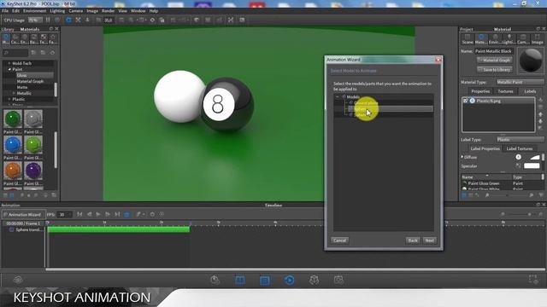This screenshot has width=547, height=307.
Task: Open the Cloud Library from bottom toolbar
Action: [x=18, y=280]
